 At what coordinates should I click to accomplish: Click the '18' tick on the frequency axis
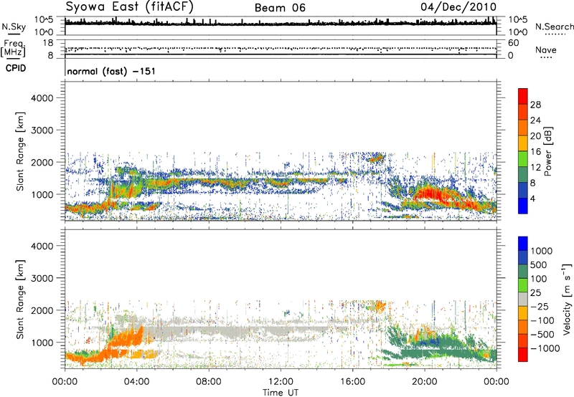click(48, 43)
